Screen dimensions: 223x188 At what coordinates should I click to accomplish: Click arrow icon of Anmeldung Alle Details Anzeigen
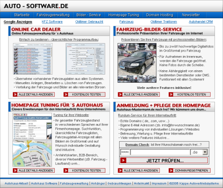point(120,170)
